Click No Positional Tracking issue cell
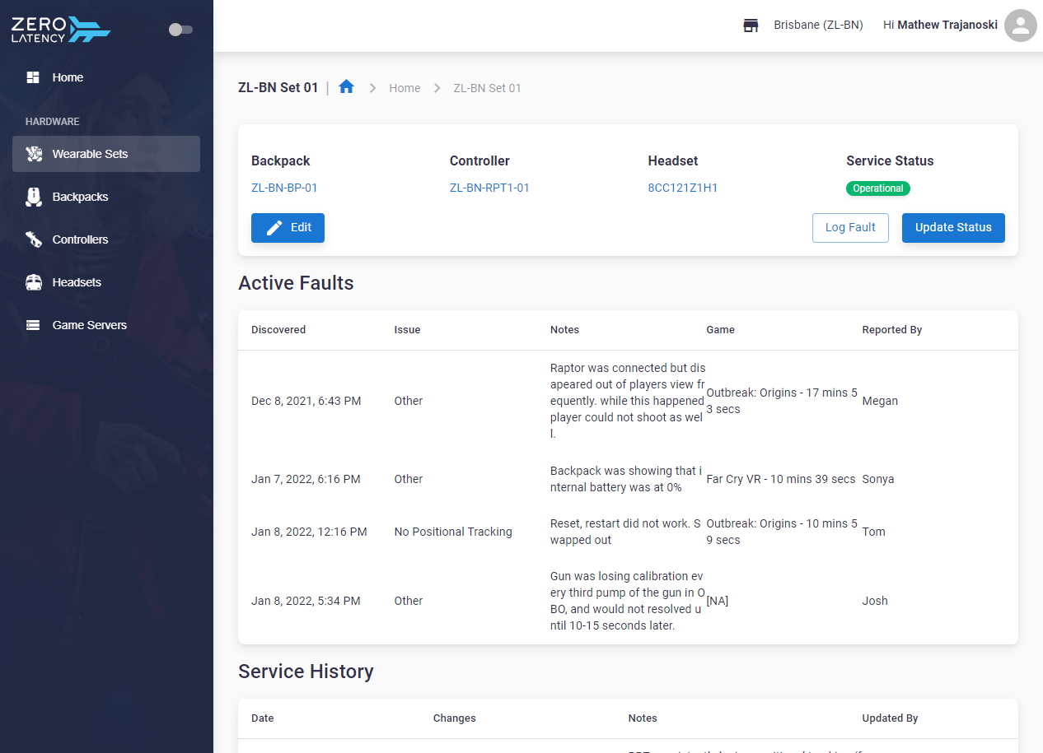The height and width of the screenshot is (753, 1043). pos(453,532)
